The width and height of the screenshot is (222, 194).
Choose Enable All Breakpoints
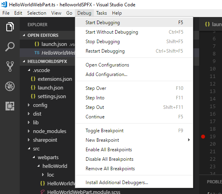point(134,150)
